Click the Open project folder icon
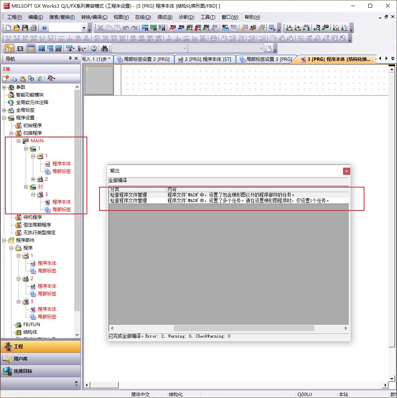Screen dimensions: 397x398 point(16,28)
